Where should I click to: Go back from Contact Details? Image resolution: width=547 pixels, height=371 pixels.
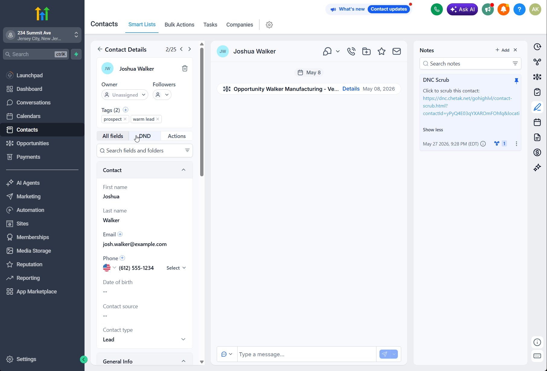tap(100, 49)
